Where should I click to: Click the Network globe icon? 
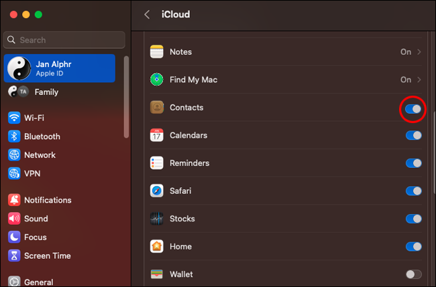(14, 155)
